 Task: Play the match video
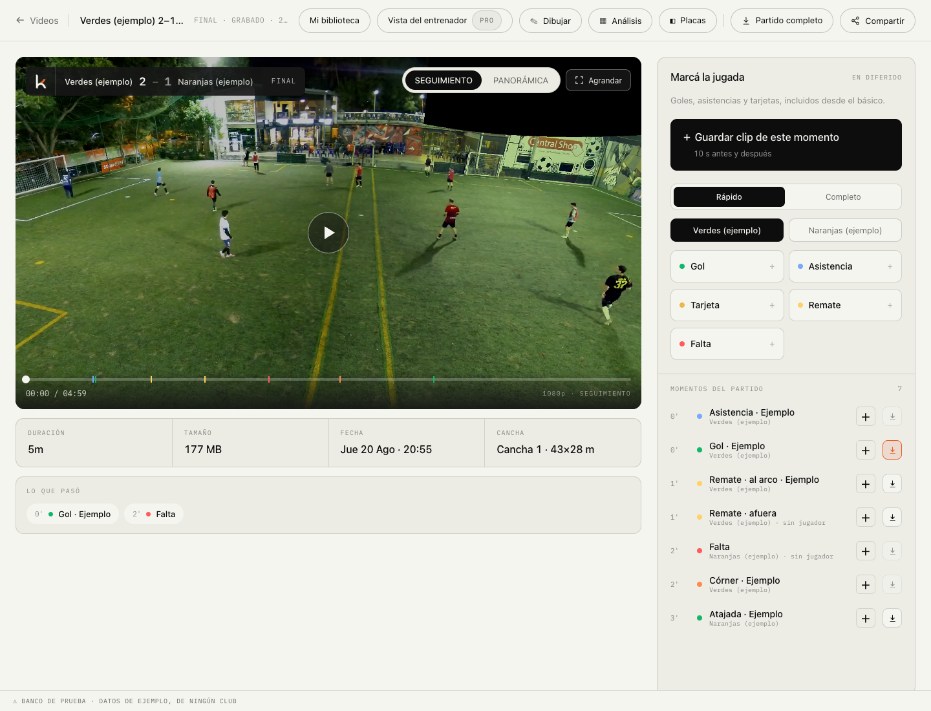[x=328, y=233]
